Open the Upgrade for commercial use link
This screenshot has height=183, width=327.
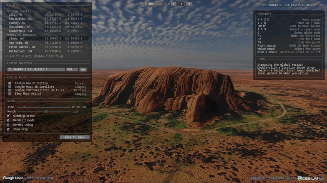(271, 178)
